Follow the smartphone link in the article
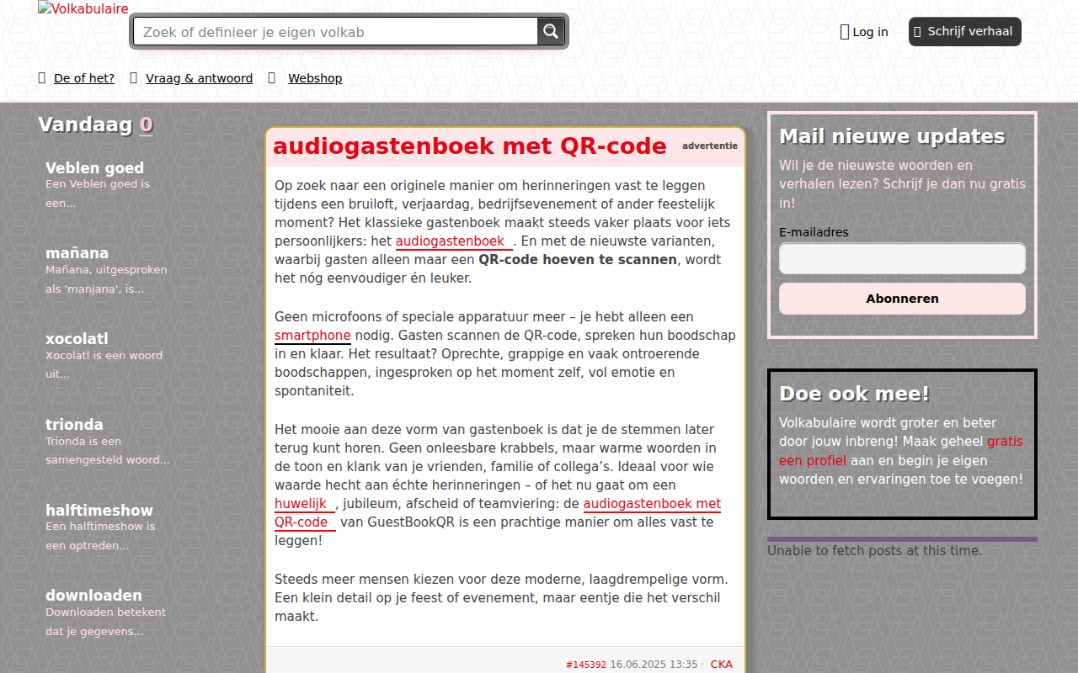 pos(312,336)
